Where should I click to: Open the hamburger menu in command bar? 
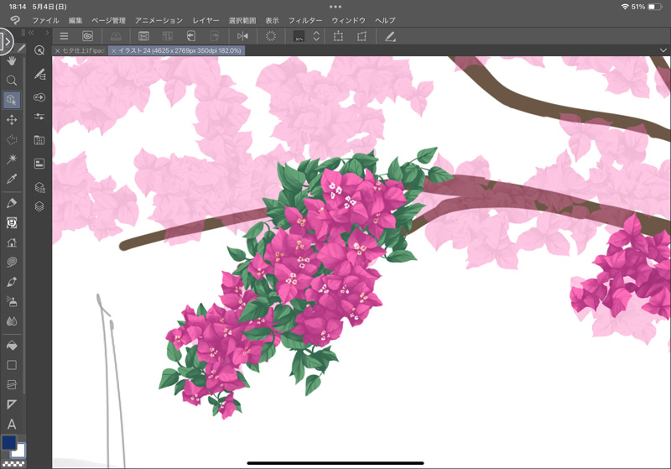(x=64, y=36)
